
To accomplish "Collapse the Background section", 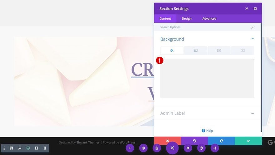I will (x=252, y=39).
